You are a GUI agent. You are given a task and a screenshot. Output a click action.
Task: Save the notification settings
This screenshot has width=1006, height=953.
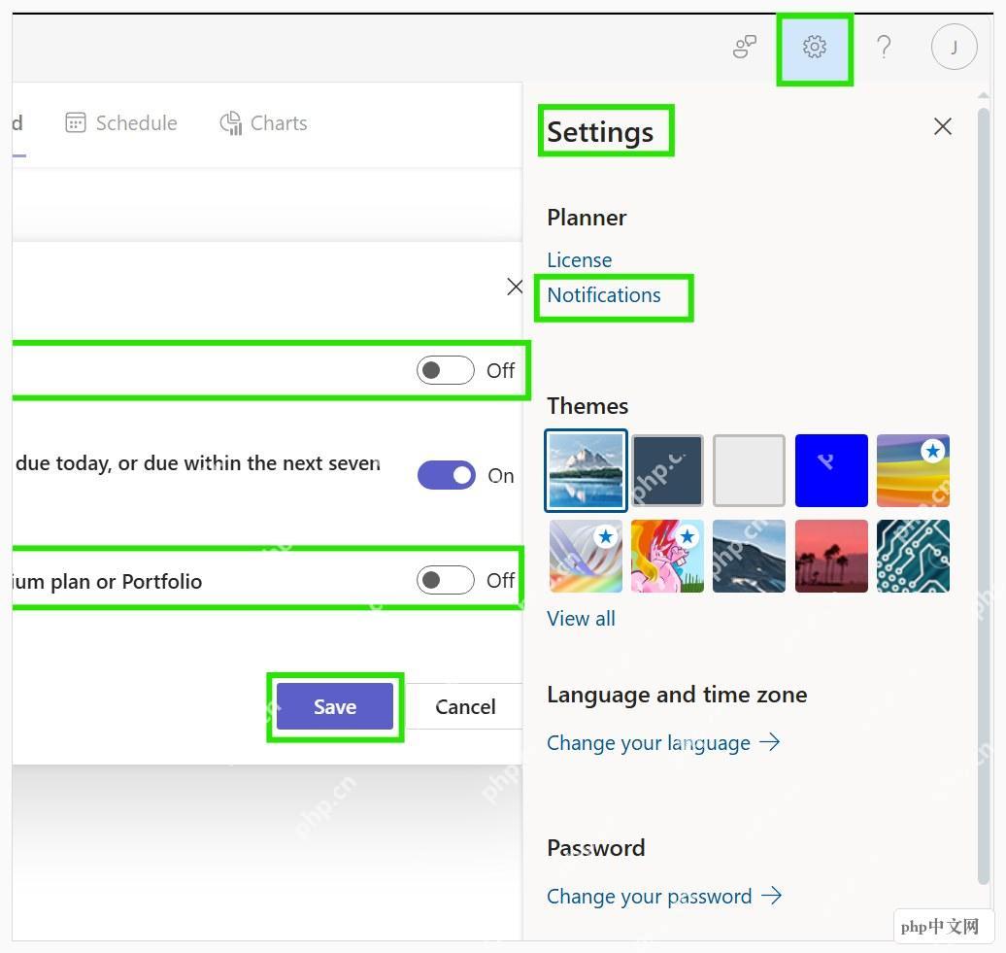click(x=335, y=706)
